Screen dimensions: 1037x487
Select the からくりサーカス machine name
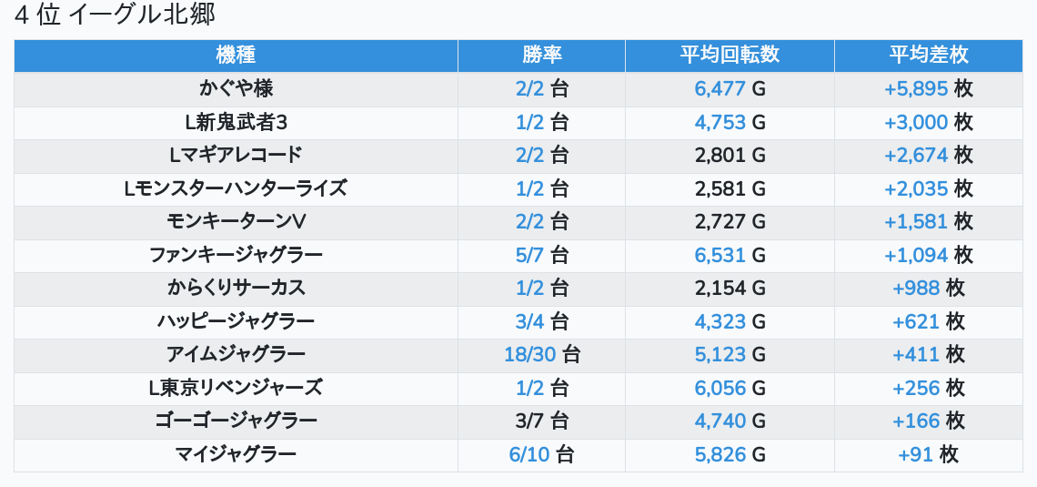point(236,289)
